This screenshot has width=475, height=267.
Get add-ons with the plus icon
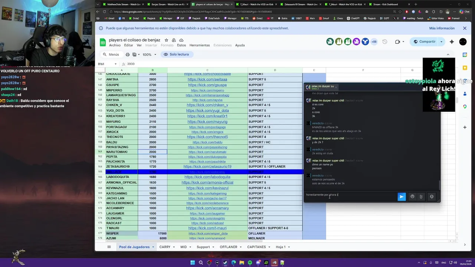(x=465, y=127)
